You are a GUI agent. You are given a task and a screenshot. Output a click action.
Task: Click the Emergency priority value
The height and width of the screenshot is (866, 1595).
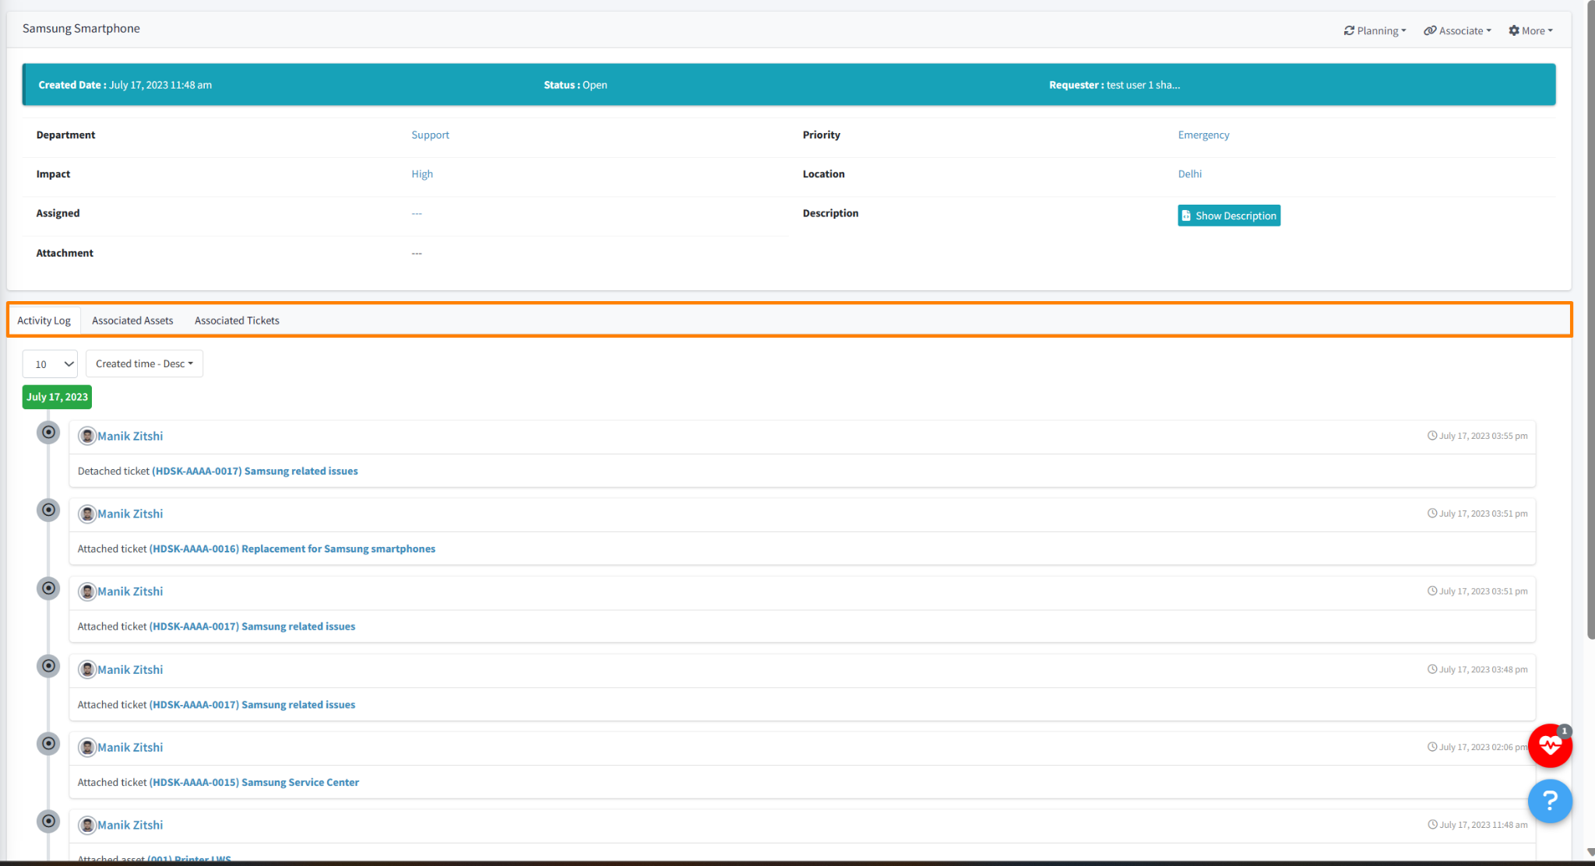point(1203,135)
